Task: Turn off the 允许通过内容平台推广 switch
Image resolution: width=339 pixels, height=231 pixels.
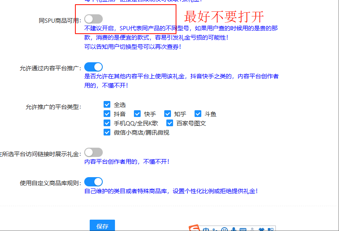Action: (93, 67)
